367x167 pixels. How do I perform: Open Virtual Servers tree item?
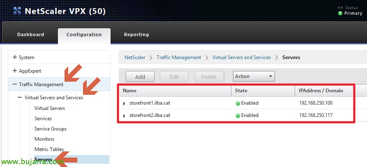coord(50,108)
